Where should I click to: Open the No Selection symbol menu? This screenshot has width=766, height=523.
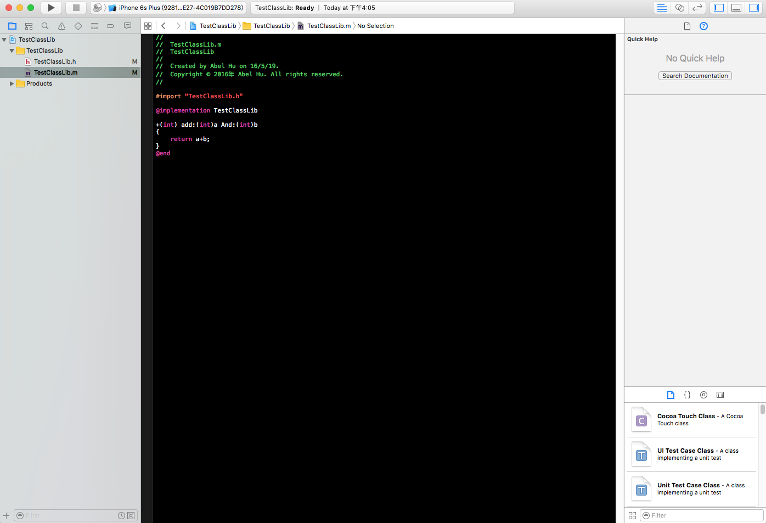(375, 26)
